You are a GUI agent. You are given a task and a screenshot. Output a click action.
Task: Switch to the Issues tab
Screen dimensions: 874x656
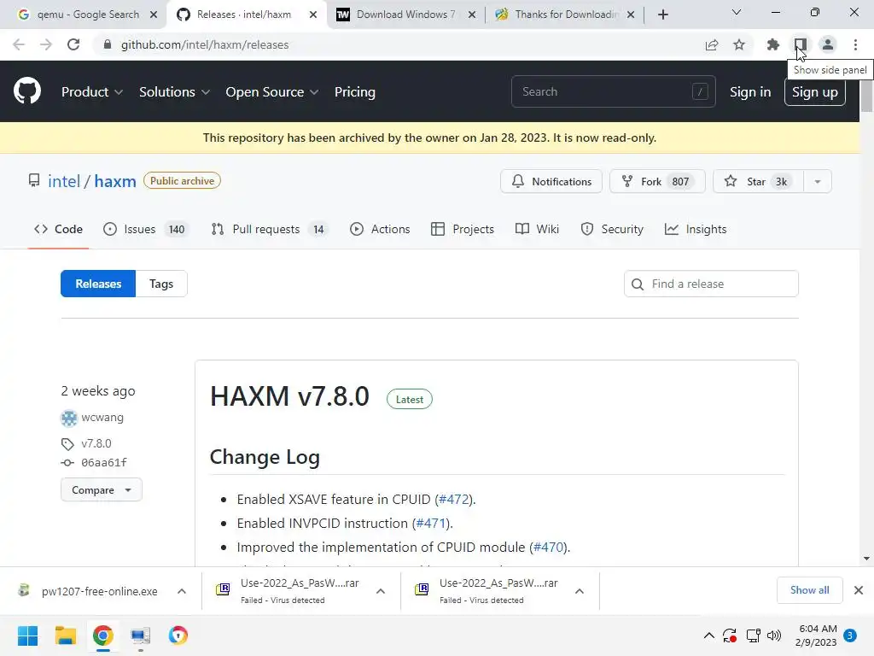point(147,229)
